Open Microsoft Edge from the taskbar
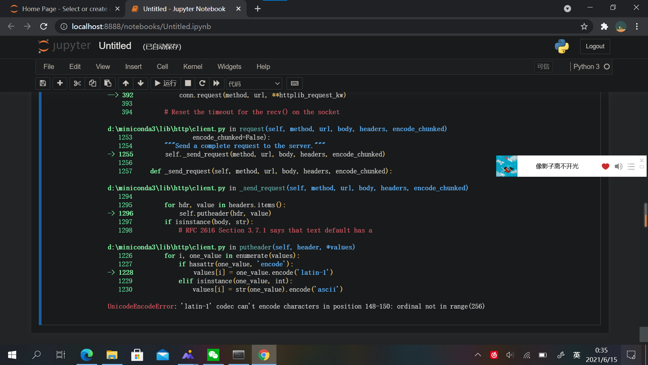Image resolution: width=648 pixels, height=365 pixels. [x=87, y=355]
